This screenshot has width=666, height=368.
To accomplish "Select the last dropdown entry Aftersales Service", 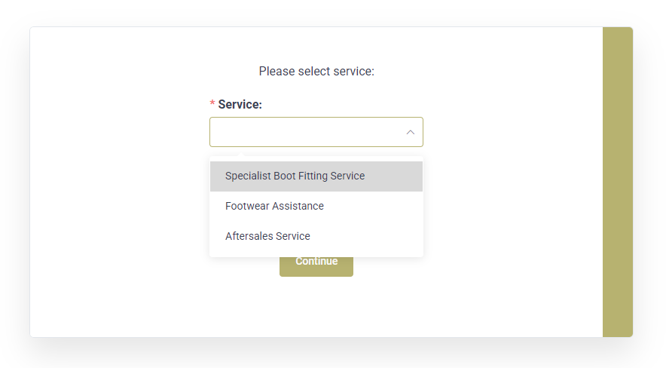I will pos(316,236).
